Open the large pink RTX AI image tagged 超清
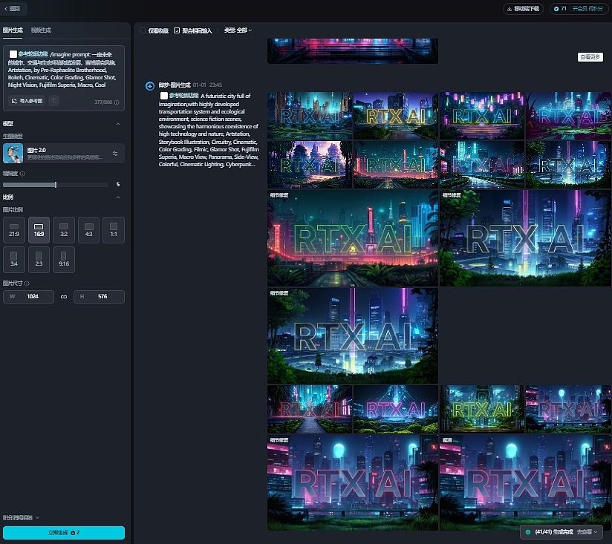Screen dimensions: 612x544 (525, 482)
